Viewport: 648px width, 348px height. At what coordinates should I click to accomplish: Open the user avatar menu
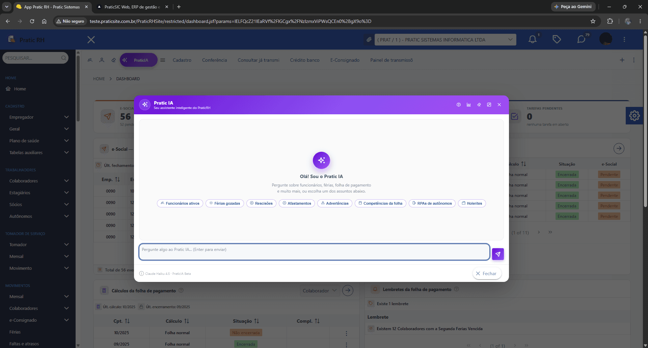606,39
